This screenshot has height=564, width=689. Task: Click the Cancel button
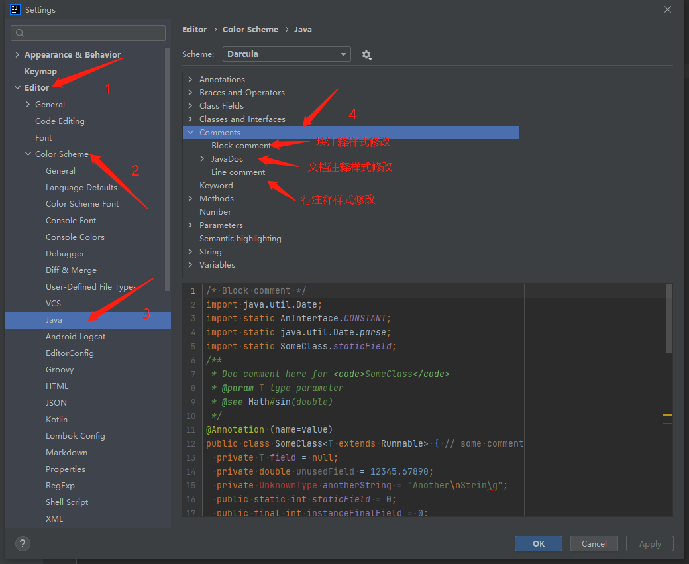[594, 543]
